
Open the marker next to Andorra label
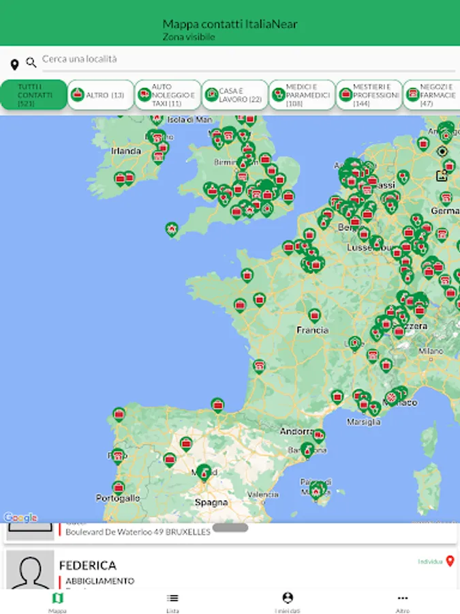(319, 435)
